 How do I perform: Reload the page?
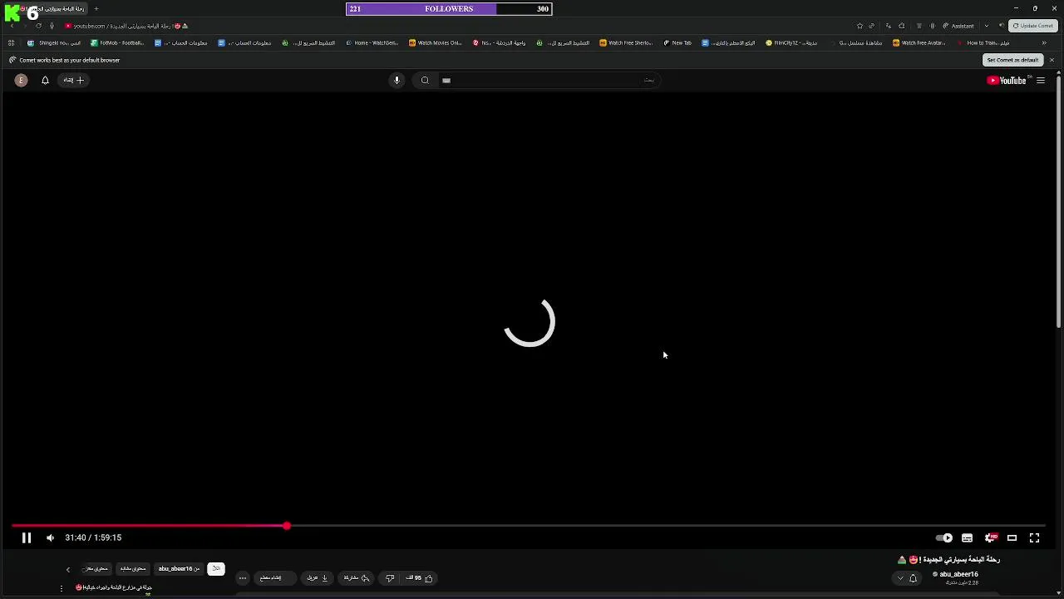(x=38, y=26)
